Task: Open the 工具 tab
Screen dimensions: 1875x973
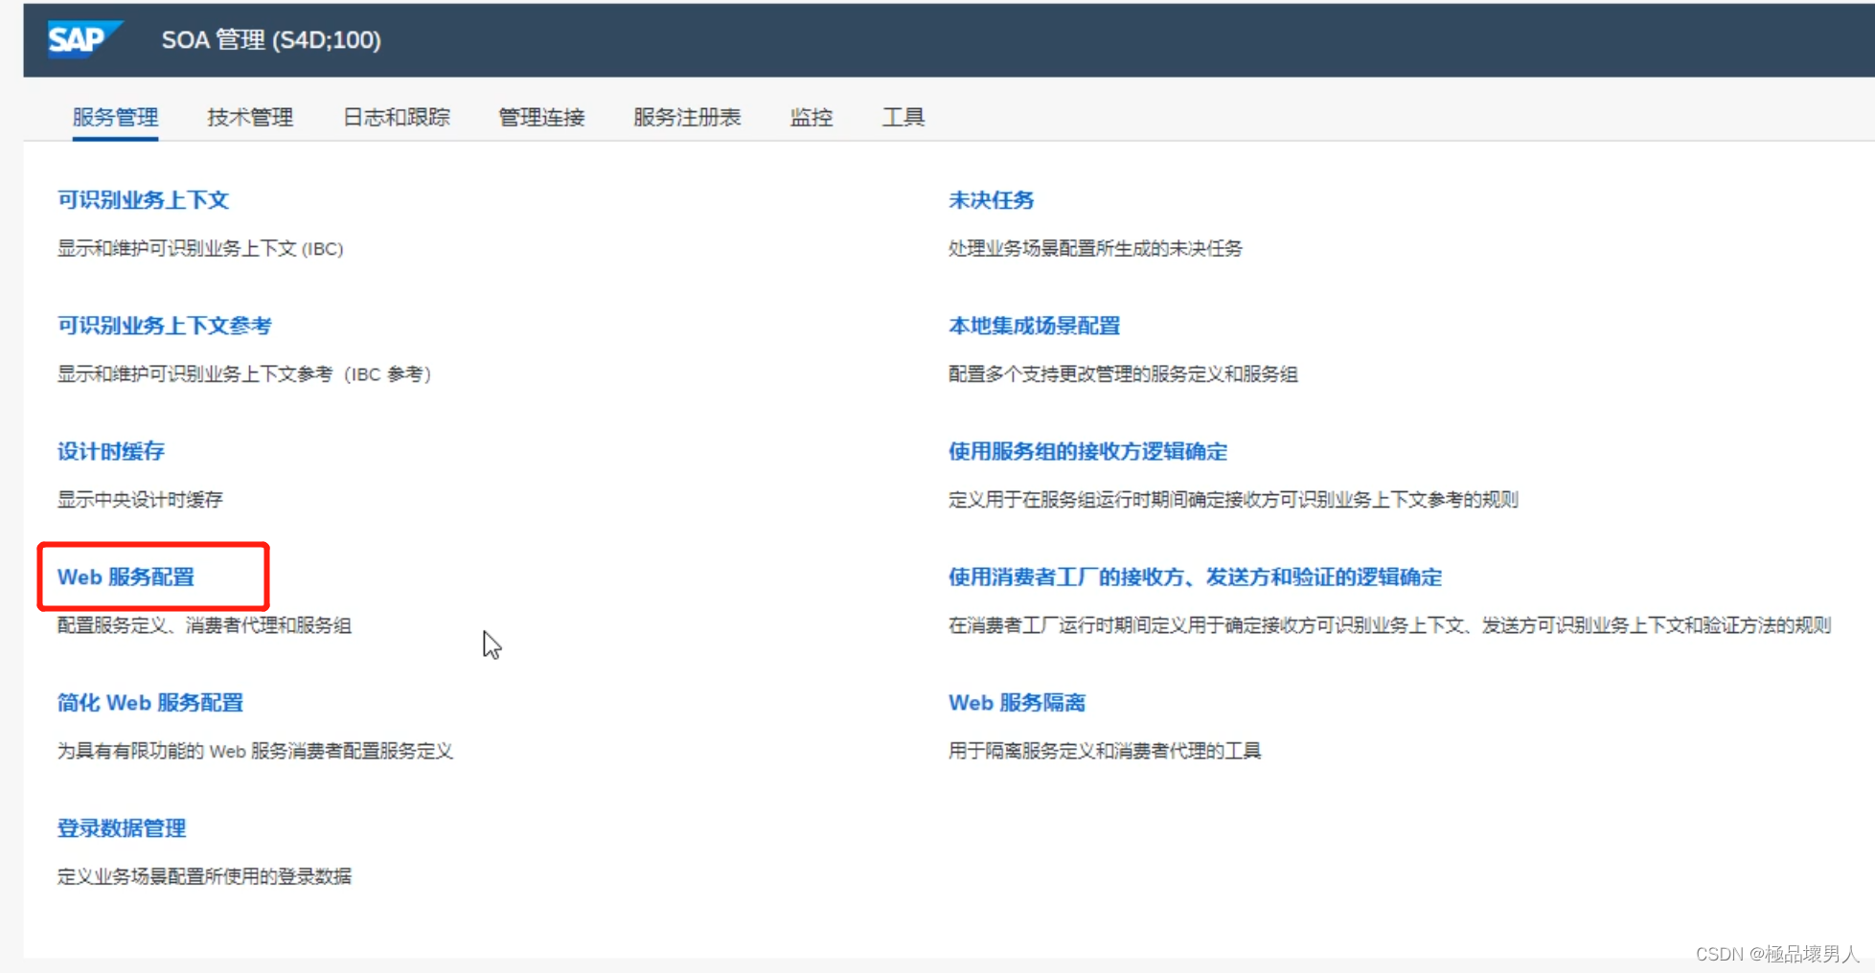Action: pyautogui.click(x=903, y=117)
